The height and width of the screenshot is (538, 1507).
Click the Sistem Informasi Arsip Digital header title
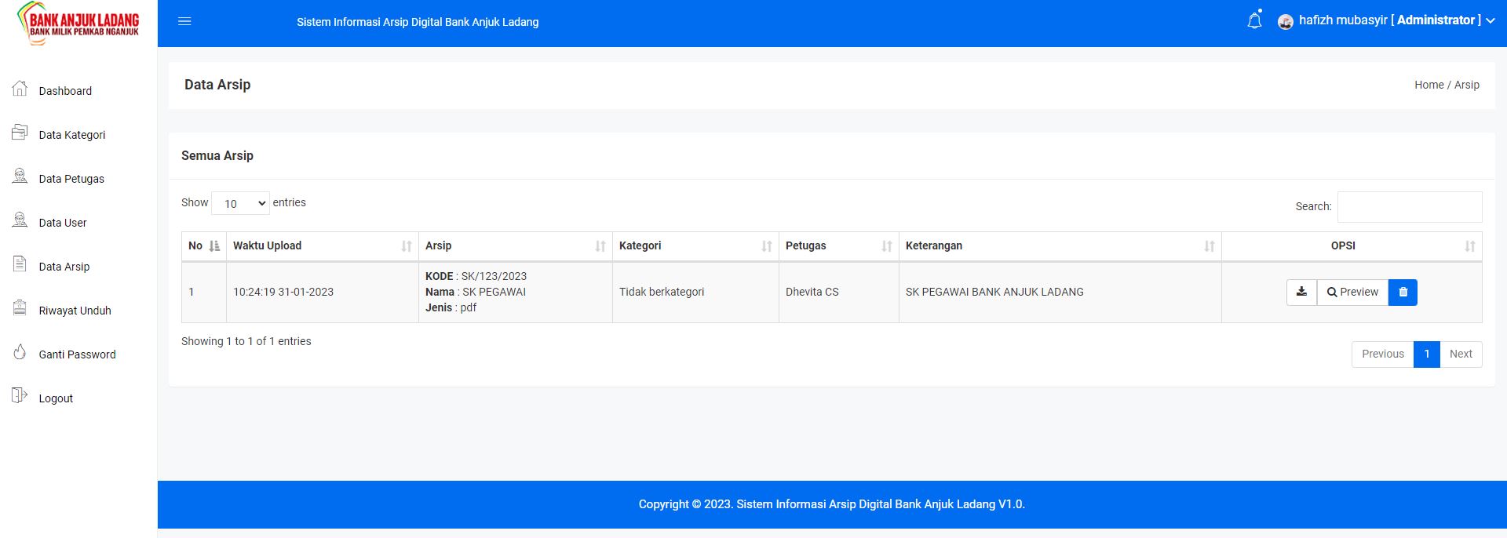tap(418, 22)
